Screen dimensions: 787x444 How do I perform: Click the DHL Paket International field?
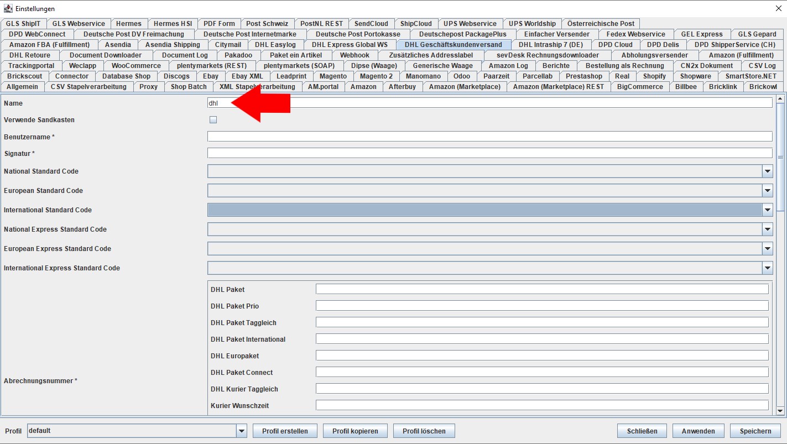[542, 339]
